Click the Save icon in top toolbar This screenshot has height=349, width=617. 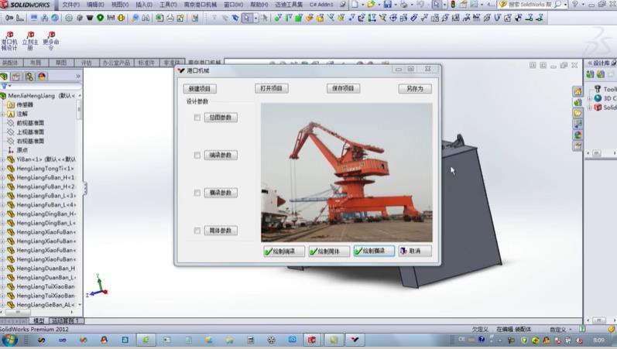point(389,5)
